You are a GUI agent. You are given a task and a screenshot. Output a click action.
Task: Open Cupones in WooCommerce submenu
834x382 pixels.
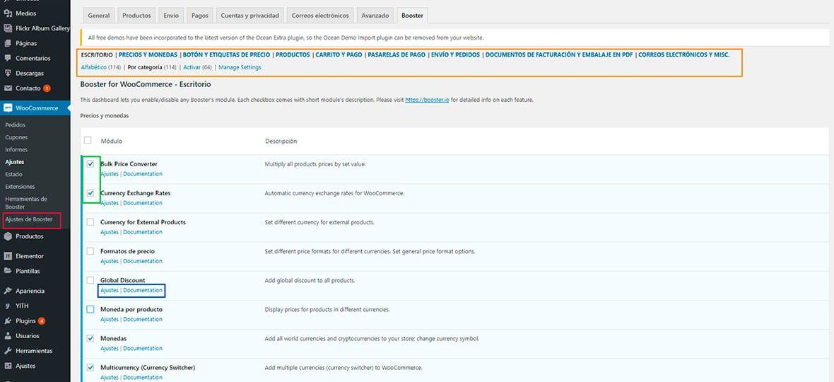[x=16, y=137]
